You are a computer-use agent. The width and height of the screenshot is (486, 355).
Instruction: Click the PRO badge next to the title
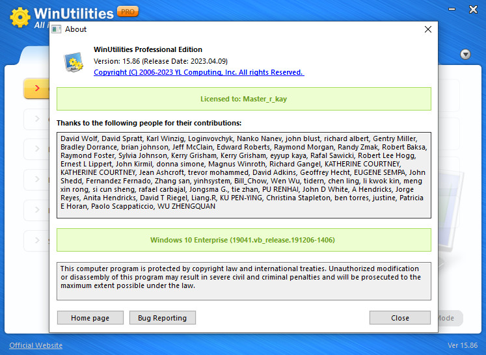128,12
